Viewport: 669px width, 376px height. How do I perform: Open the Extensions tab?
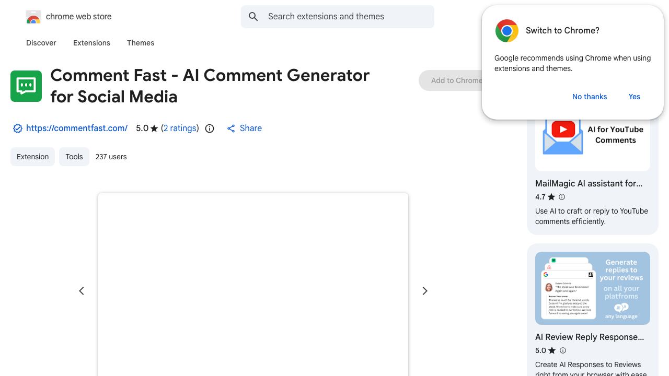tap(91, 43)
